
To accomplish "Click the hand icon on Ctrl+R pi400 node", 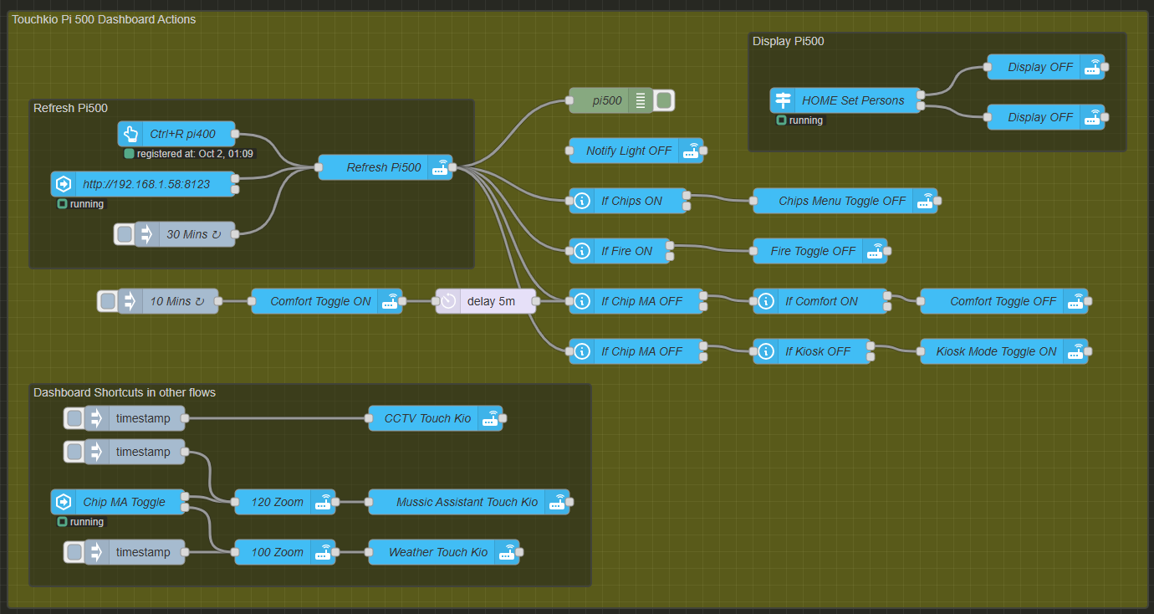I will [130, 134].
